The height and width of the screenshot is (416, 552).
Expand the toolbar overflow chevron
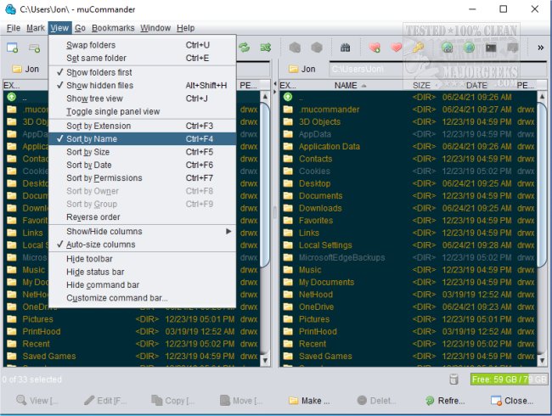pyautogui.click(x=541, y=48)
